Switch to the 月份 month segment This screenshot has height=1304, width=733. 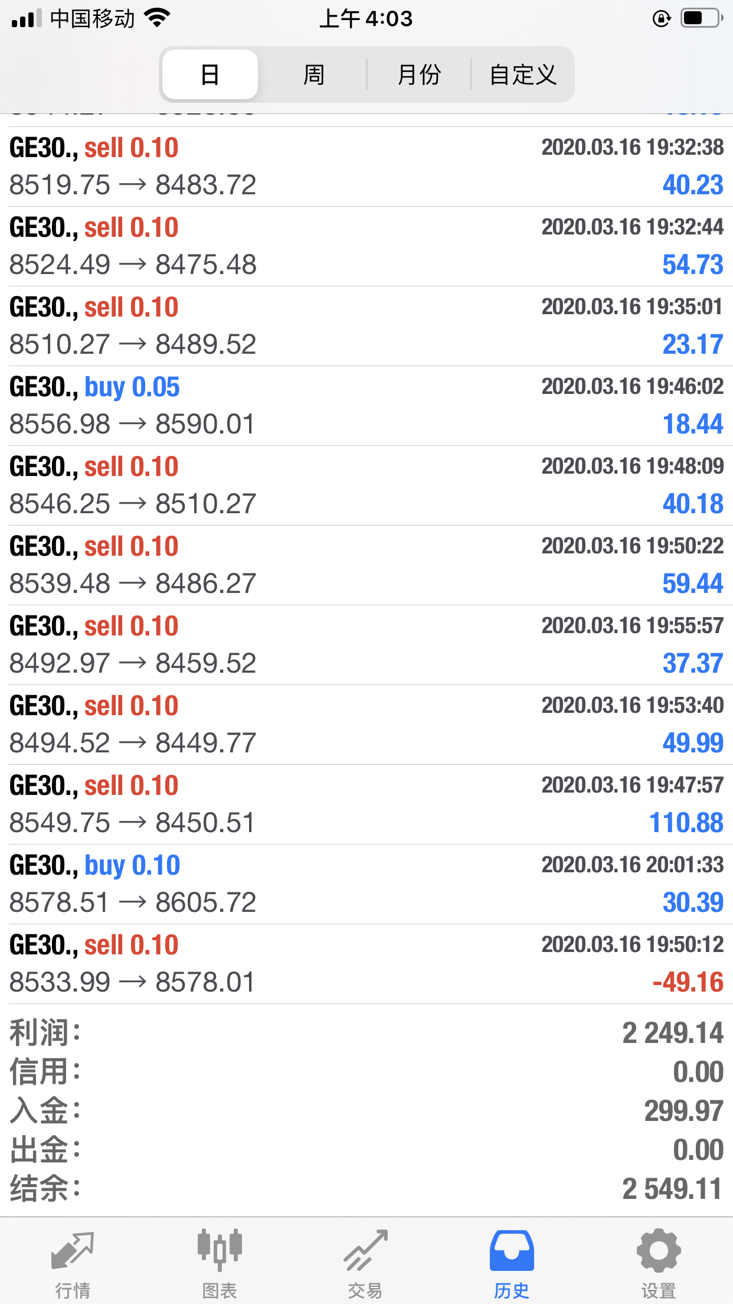click(419, 75)
